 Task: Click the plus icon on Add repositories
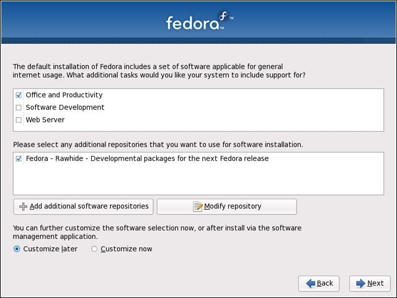point(24,207)
